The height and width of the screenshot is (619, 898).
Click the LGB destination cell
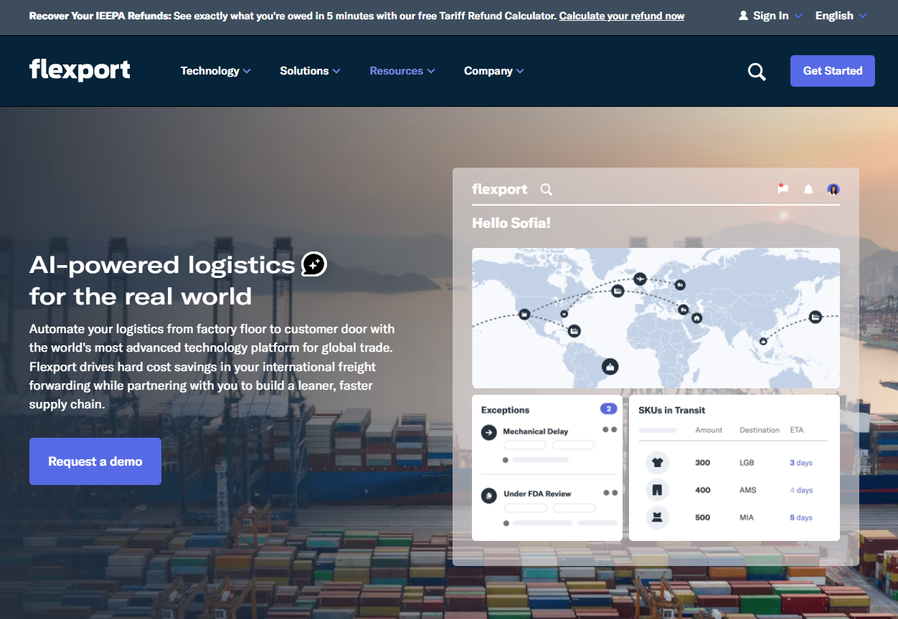tap(747, 463)
